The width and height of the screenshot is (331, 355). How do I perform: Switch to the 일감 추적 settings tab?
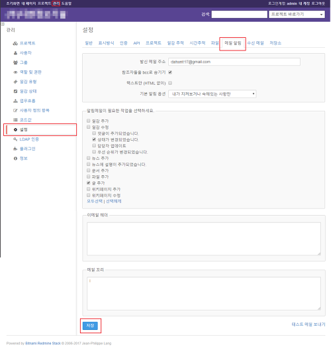175,43
